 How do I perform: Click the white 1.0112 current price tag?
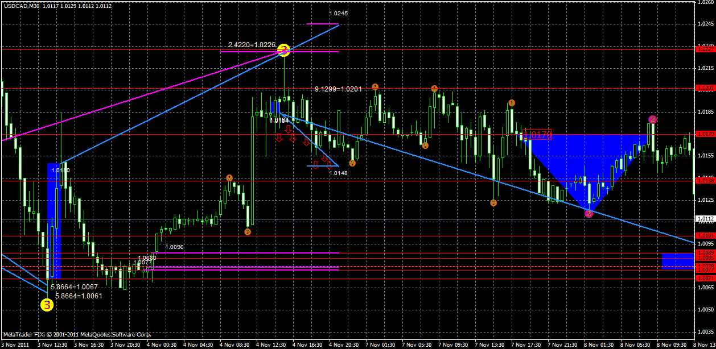click(706, 218)
